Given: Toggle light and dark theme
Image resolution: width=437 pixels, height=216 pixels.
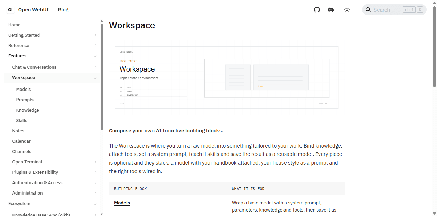Looking at the screenshot, I should coord(347,10).
